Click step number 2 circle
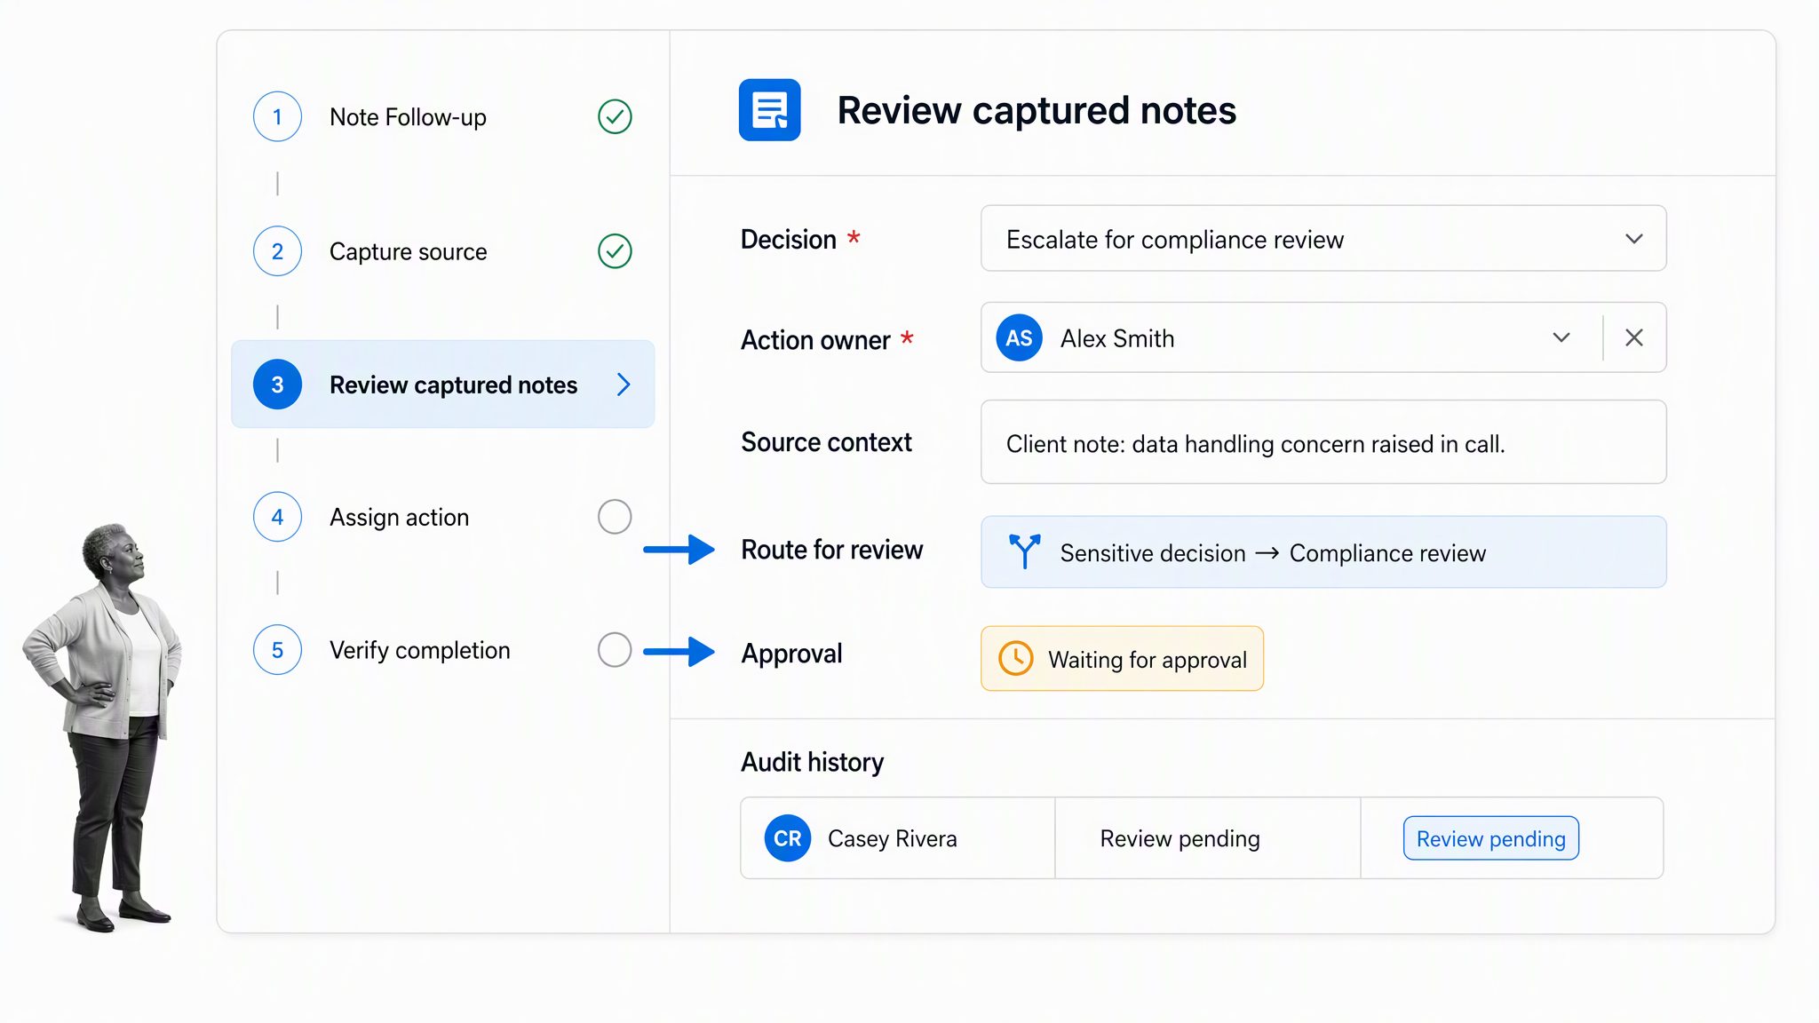The width and height of the screenshot is (1819, 1023). pyautogui.click(x=277, y=251)
